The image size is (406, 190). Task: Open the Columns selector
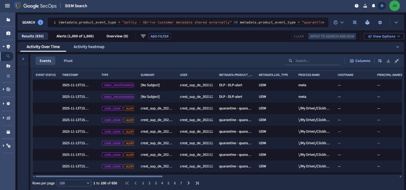[x=360, y=61]
